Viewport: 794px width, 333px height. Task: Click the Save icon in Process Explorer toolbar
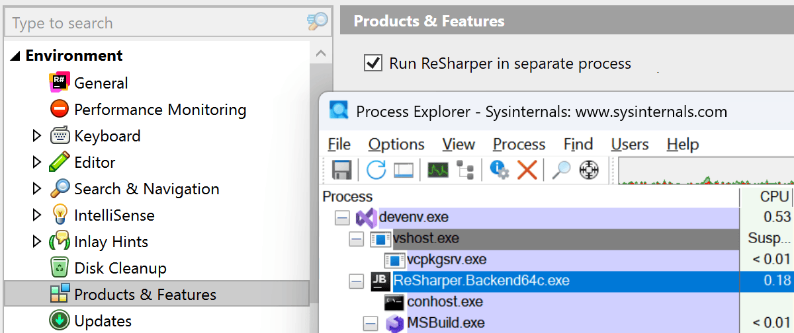coord(341,170)
